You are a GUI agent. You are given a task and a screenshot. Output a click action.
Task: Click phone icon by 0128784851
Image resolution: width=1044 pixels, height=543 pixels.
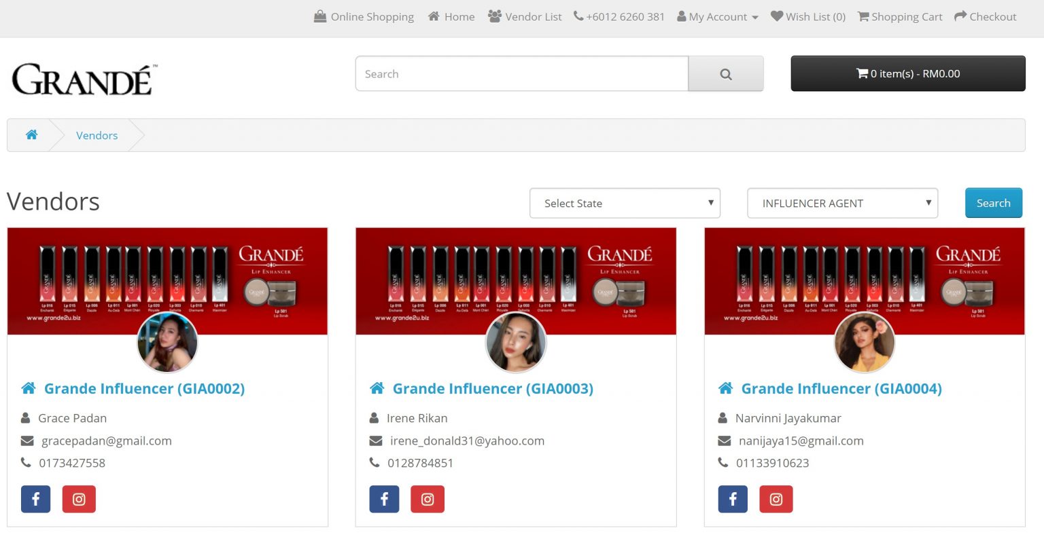coord(375,462)
